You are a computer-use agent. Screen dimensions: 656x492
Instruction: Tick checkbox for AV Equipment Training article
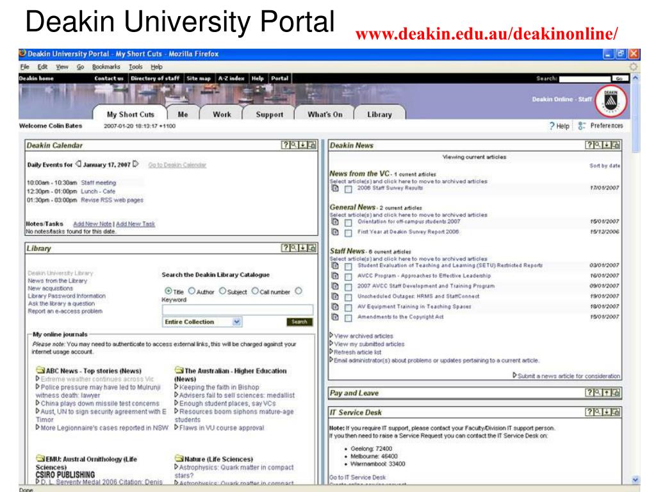click(x=348, y=307)
